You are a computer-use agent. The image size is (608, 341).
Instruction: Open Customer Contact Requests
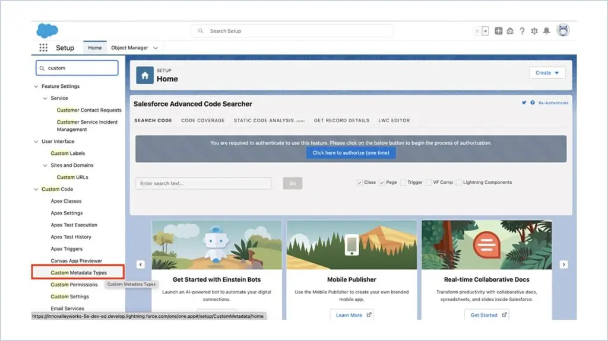tap(89, 110)
